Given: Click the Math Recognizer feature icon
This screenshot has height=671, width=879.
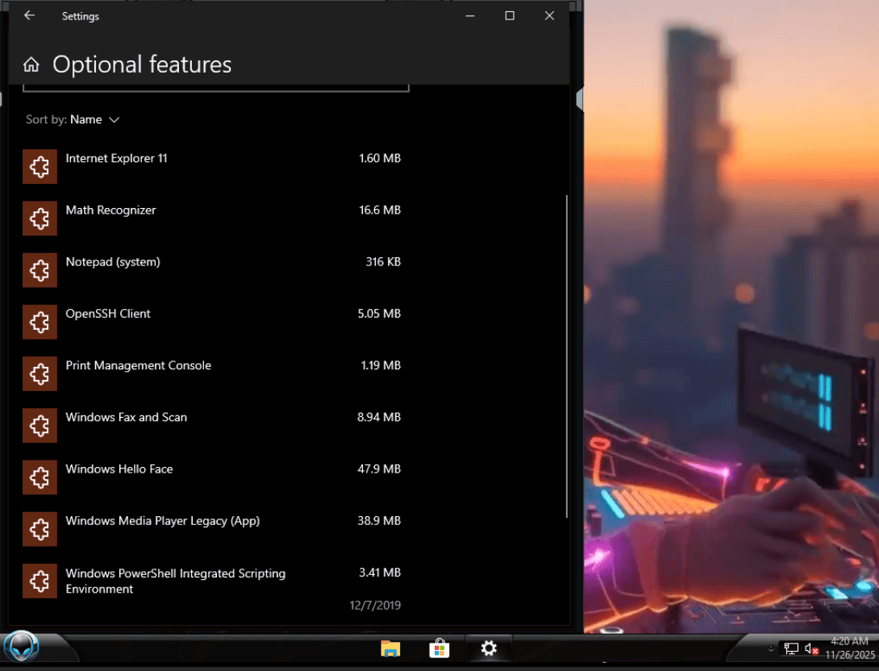Looking at the screenshot, I should click(x=40, y=218).
